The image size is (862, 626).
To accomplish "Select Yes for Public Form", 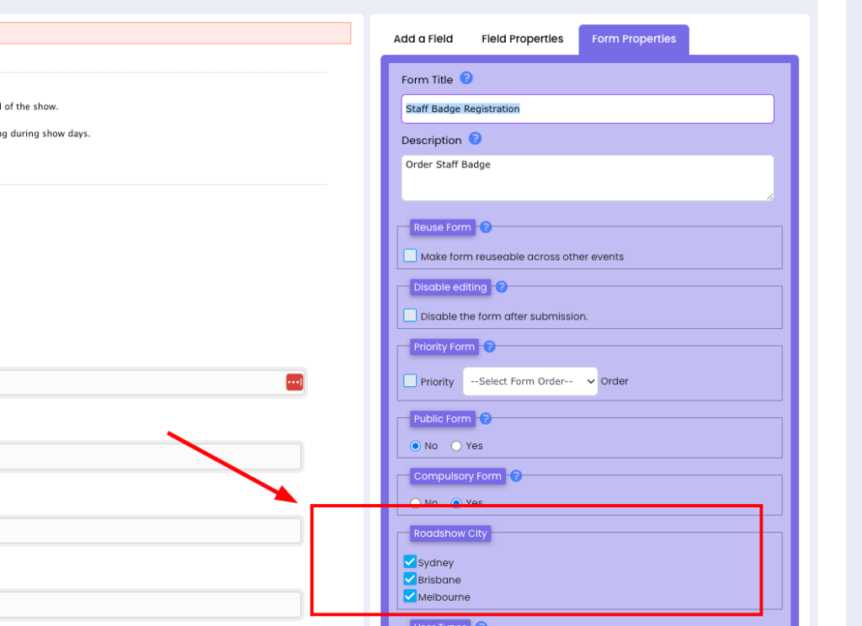I will pyautogui.click(x=456, y=446).
